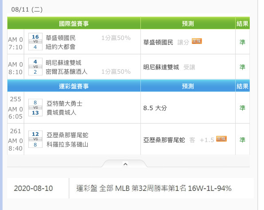Click 準 result for 明尼蘇達雙城 row
Viewport: 264px width, 210px height.
pos(242,67)
